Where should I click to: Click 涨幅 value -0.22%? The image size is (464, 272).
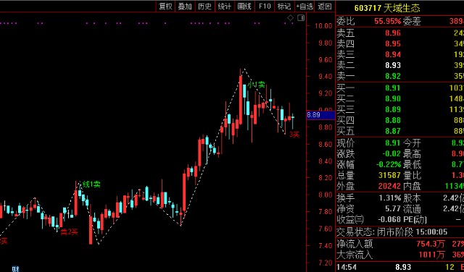tap(389, 164)
